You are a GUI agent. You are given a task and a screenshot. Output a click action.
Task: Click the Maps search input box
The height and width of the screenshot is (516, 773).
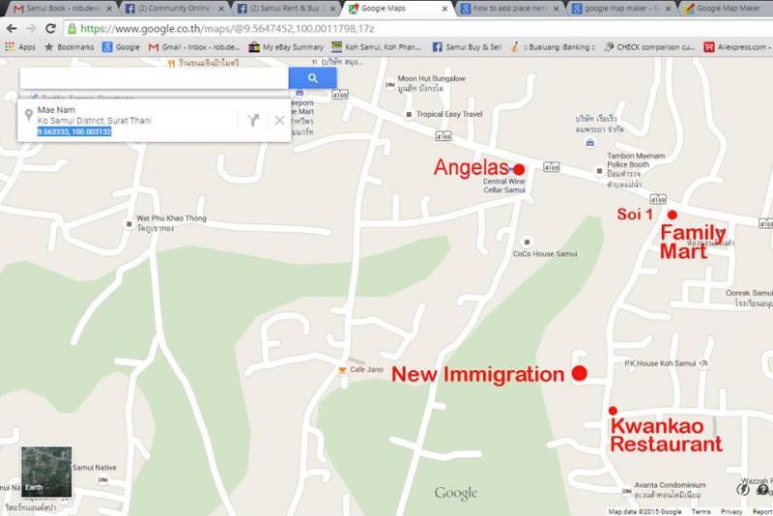click(x=154, y=78)
